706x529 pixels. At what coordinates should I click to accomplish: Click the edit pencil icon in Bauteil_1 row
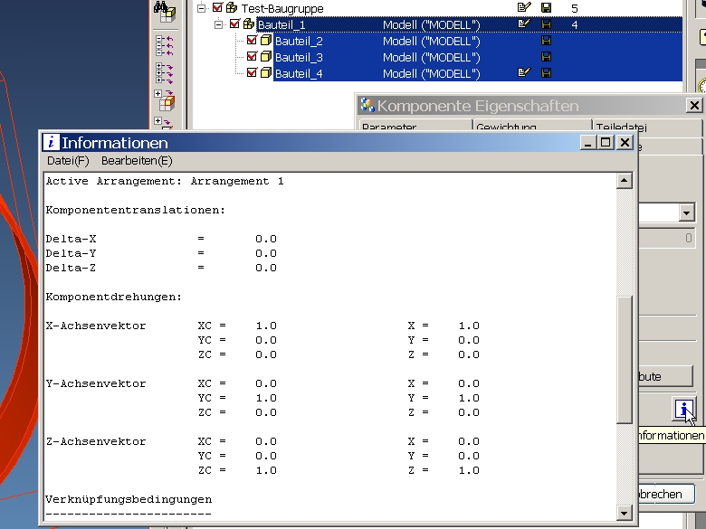click(524, 24)
